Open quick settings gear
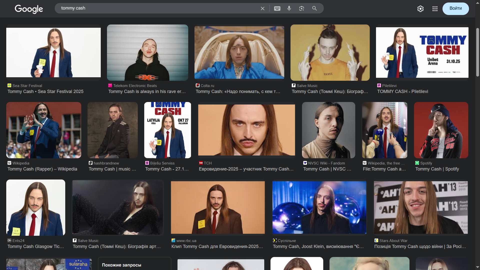The width and height of the screenshot is (480, 270). [420, 9]
